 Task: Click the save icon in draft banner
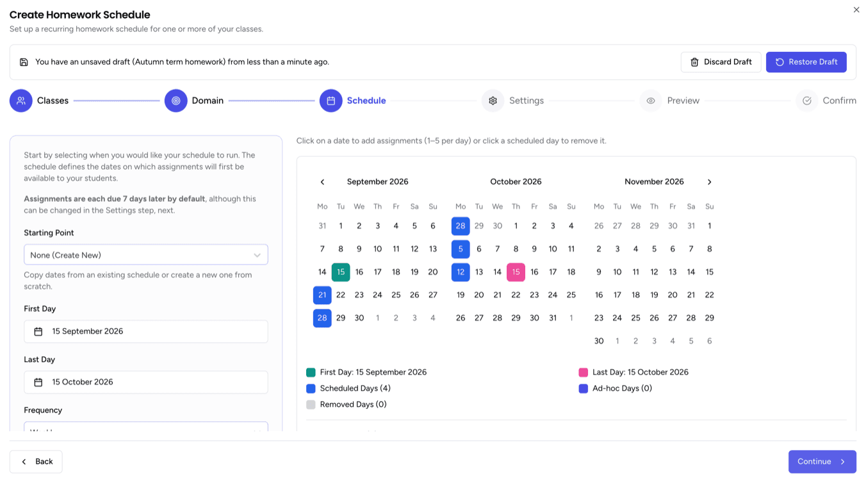(24, 62)
